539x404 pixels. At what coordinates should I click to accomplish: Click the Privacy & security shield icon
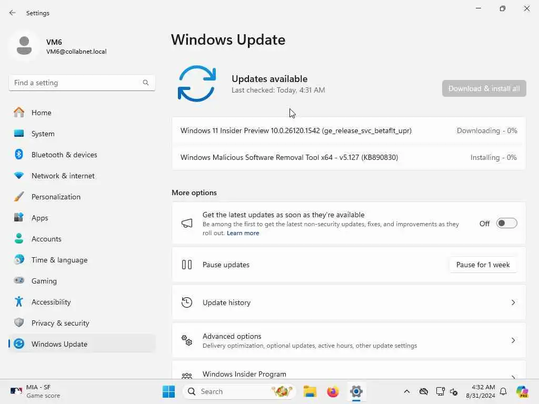[19, 322]
